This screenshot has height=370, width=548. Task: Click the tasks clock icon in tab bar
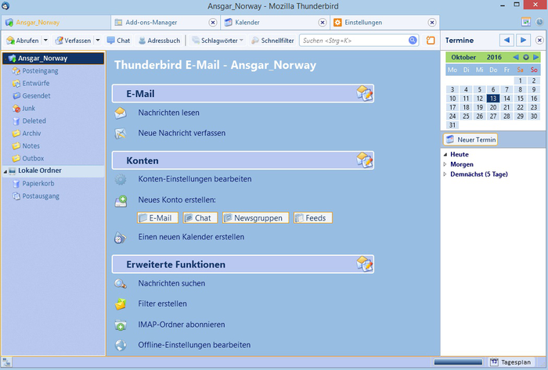539,22
